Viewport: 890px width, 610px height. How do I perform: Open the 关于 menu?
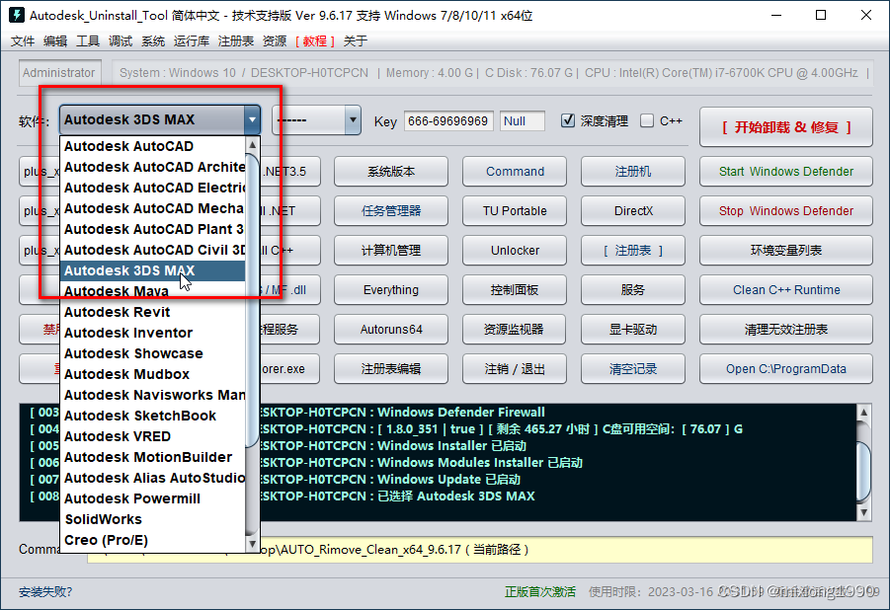[356, 40]
